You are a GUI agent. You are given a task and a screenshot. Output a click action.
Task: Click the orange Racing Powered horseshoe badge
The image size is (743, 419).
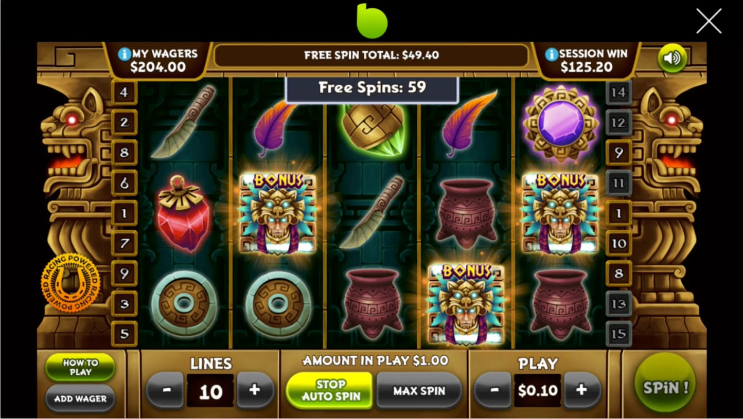(70, 283)
